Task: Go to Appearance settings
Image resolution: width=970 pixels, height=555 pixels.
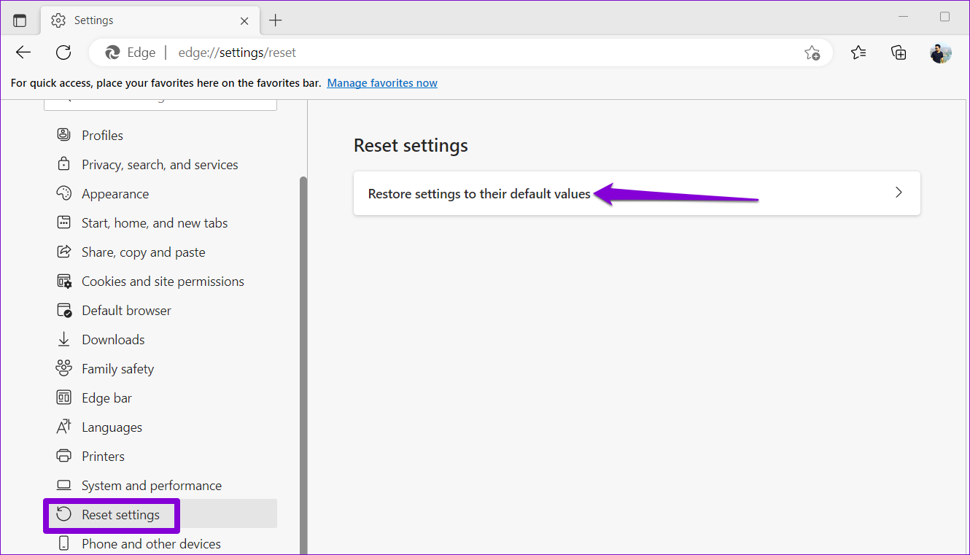Action: pyautogui.click(x=115, y=194)
